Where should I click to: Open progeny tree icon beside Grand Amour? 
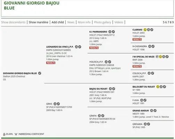[152, 111]
